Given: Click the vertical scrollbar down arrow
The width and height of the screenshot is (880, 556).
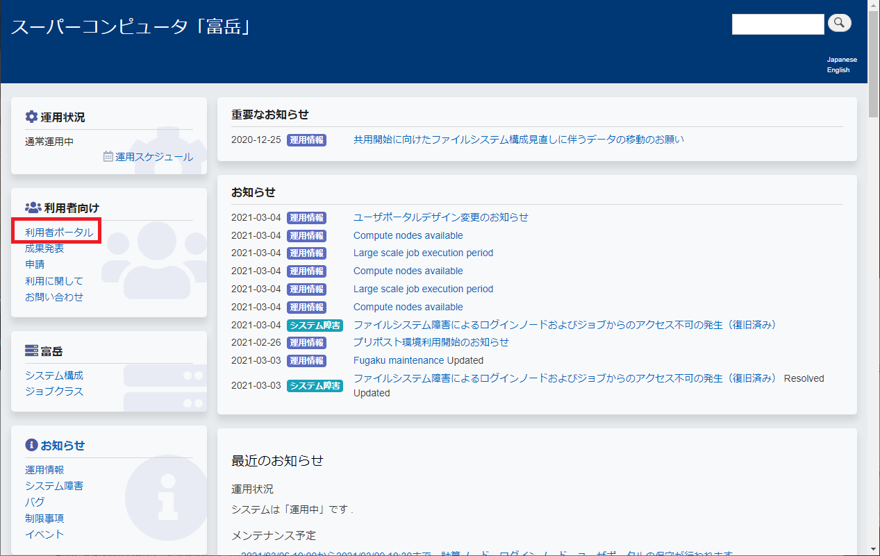Looking at the screenshot, I should point(874,550).
